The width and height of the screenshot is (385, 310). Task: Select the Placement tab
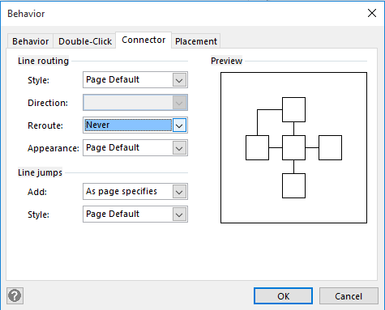[x=196, y=41]
